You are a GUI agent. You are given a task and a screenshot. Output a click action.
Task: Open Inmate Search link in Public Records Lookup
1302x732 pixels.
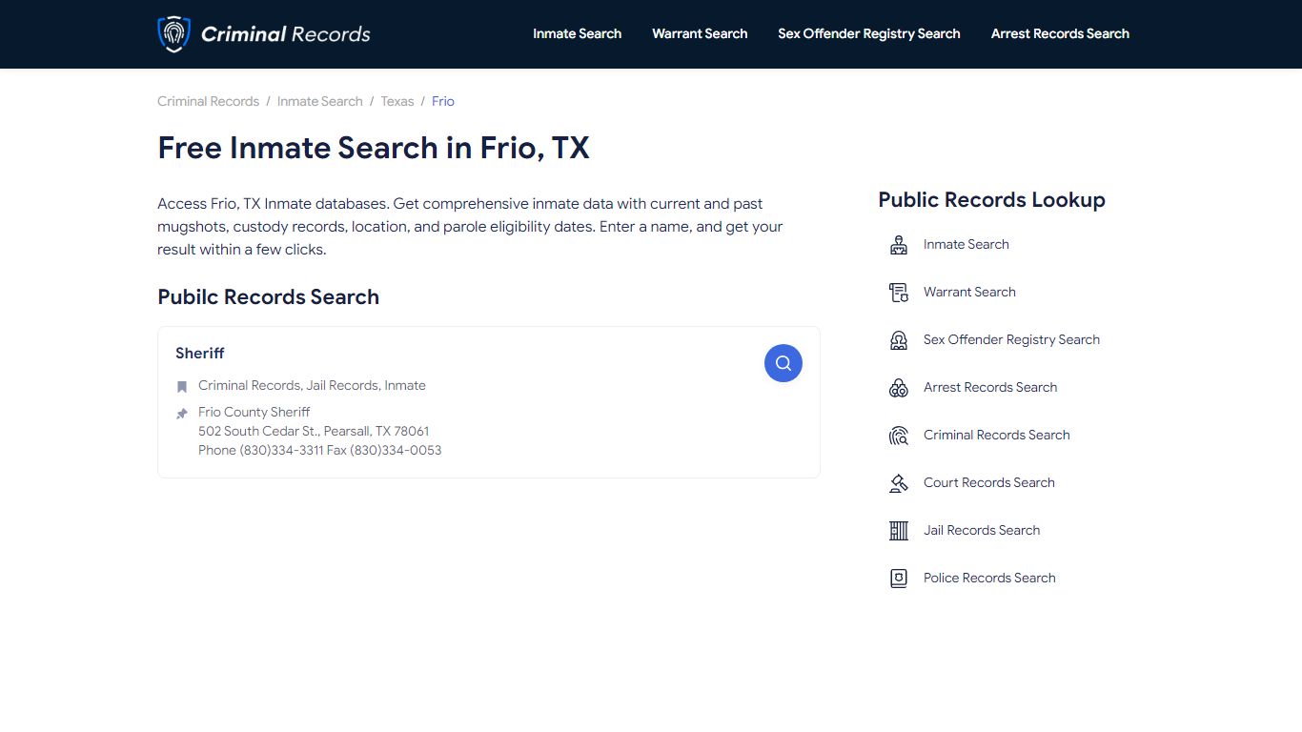click(966, 244)
